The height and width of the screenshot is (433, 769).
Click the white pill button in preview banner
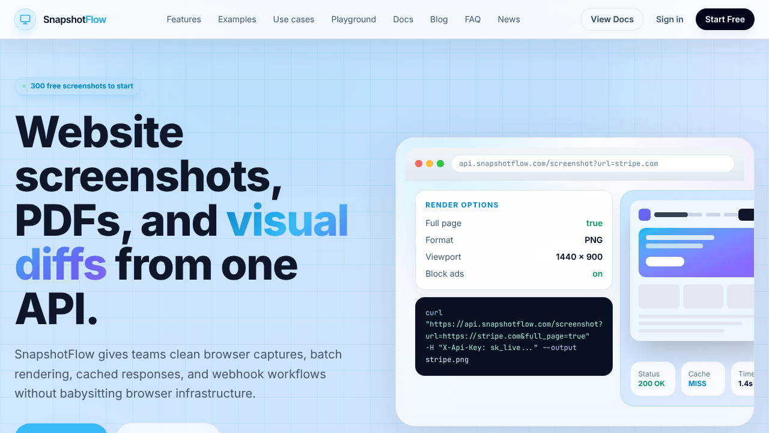[665, 262]
